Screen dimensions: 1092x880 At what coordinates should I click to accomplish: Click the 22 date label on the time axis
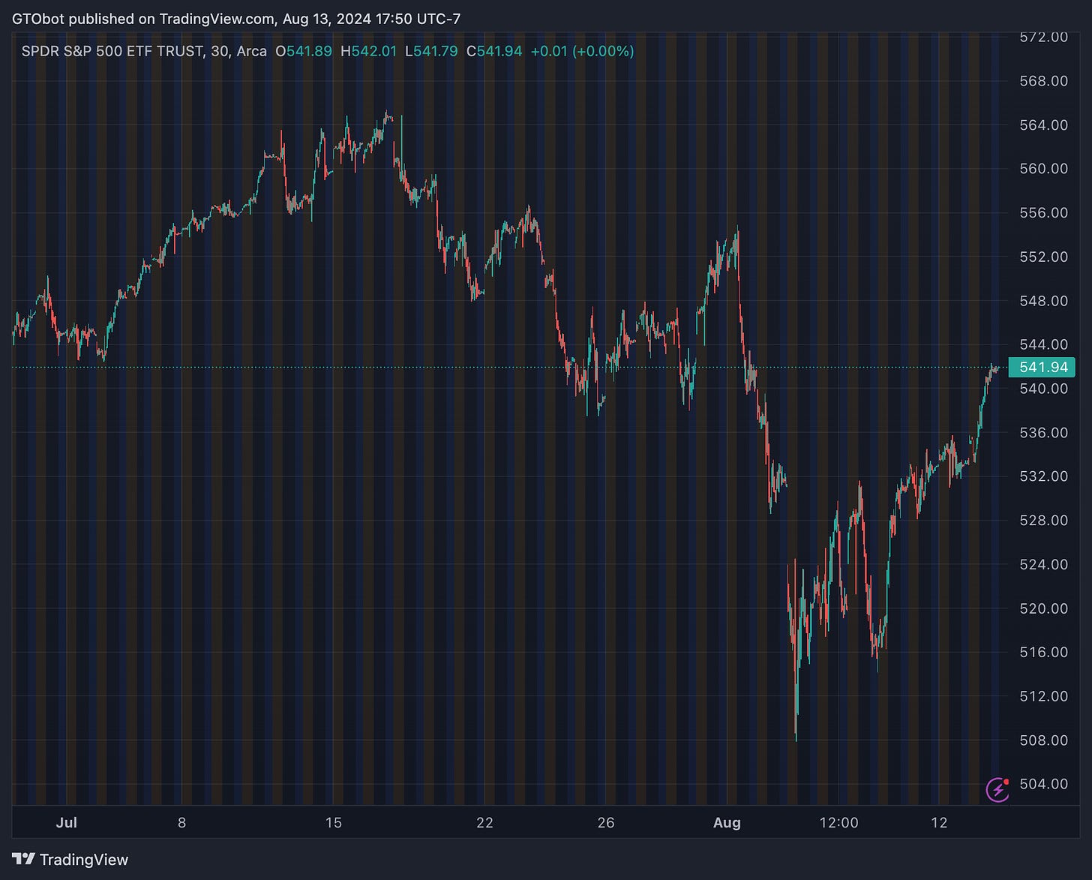coord(484,822)
